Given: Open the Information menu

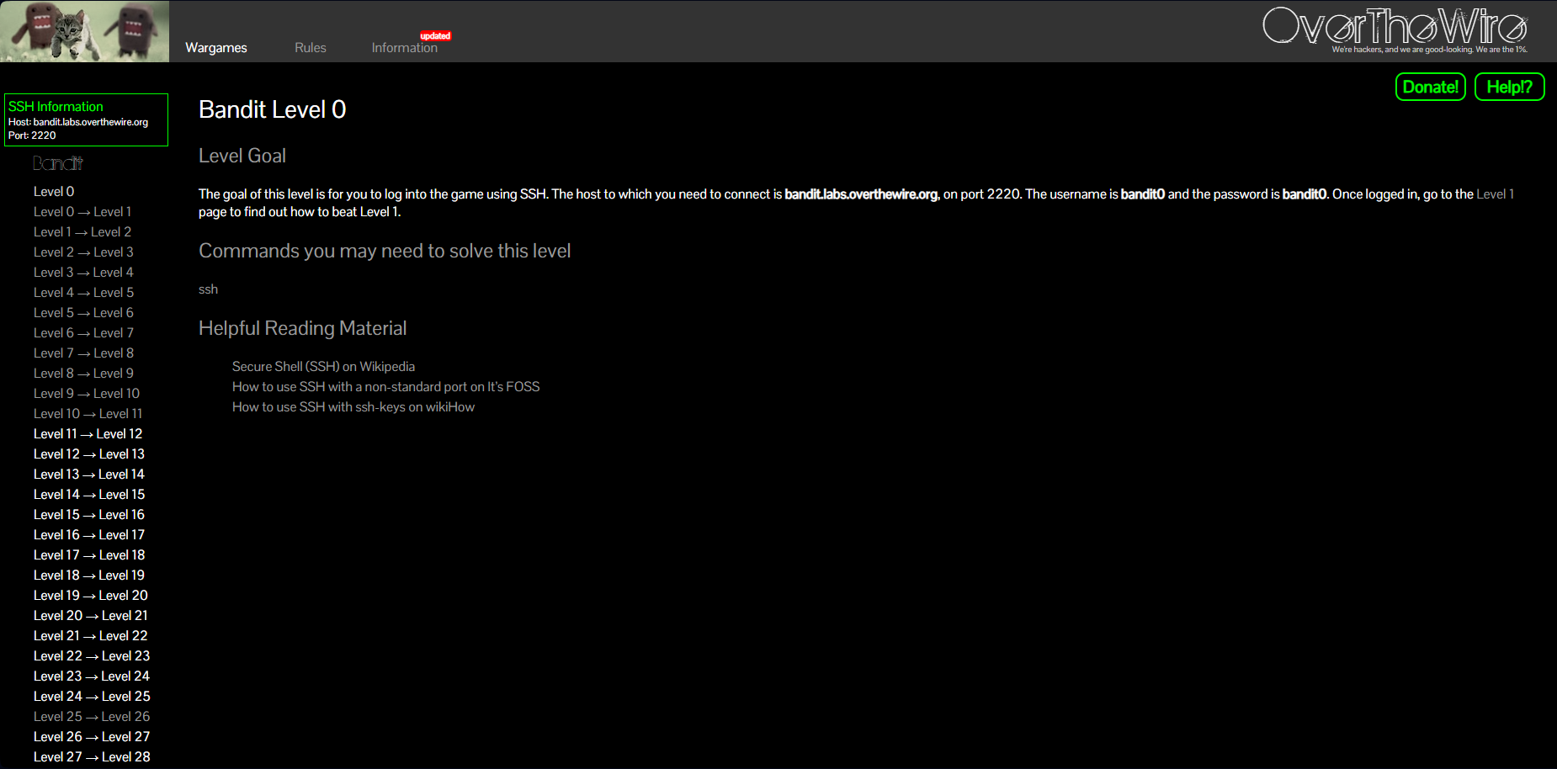Looking at the screenshot, I should [x=405, y=48].
